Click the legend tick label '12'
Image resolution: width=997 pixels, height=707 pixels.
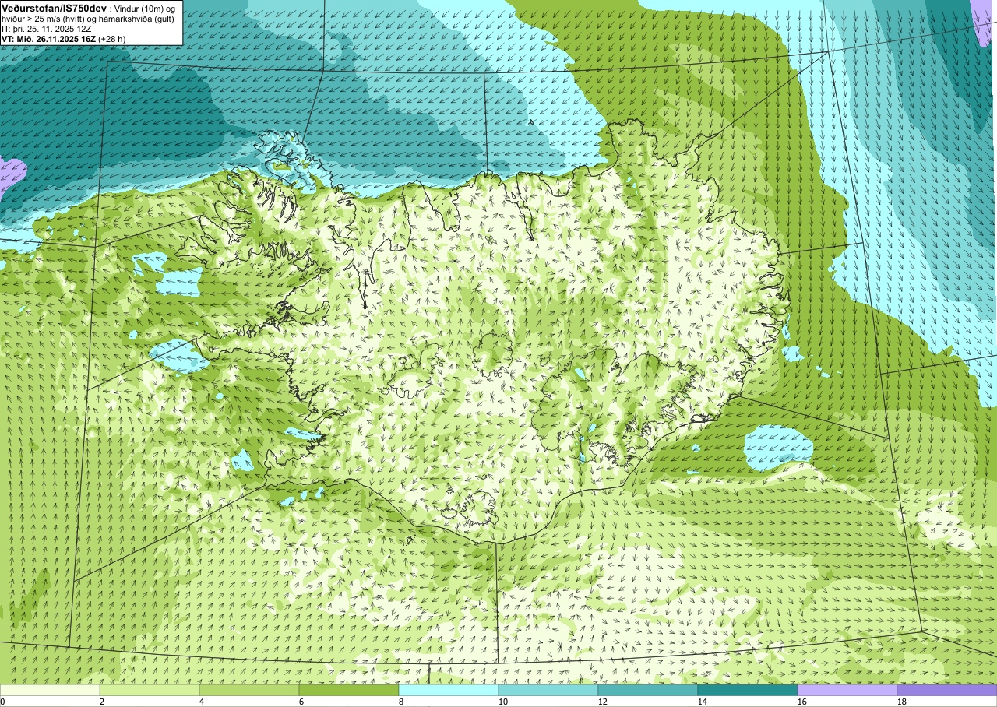tap(603, 702)
